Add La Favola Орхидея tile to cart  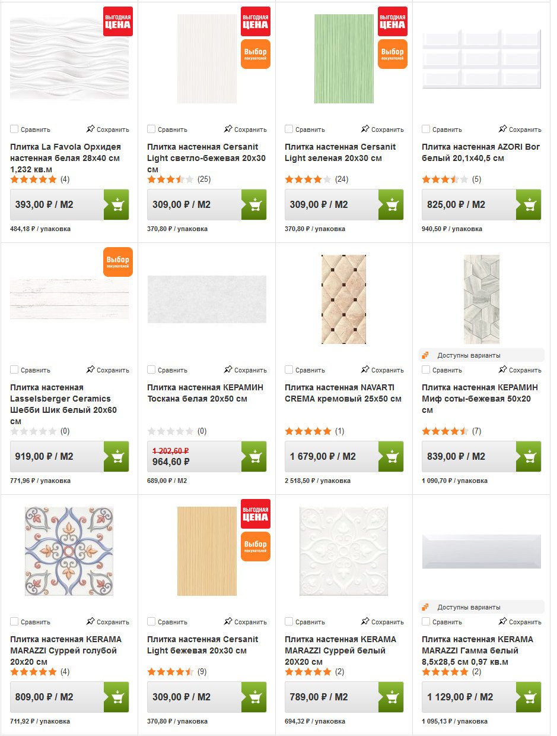pos(116,205)
